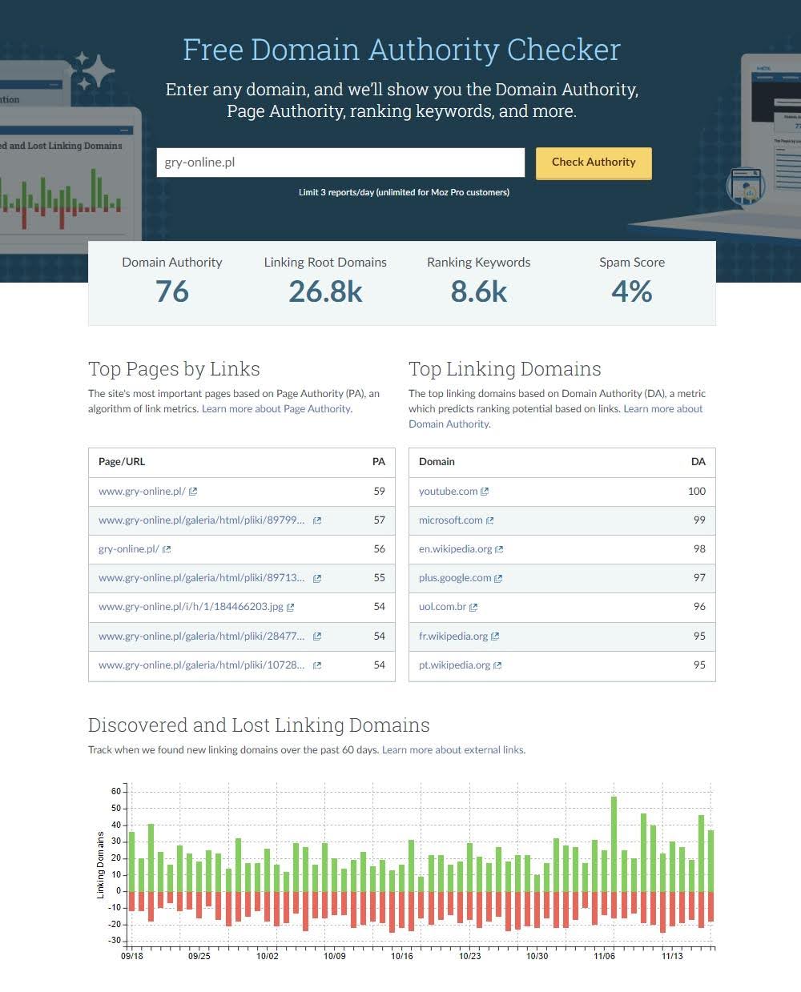This screenshot has height=992, width=801.
Task: Click external link icon next to plus.google.com
Action: 498,578
